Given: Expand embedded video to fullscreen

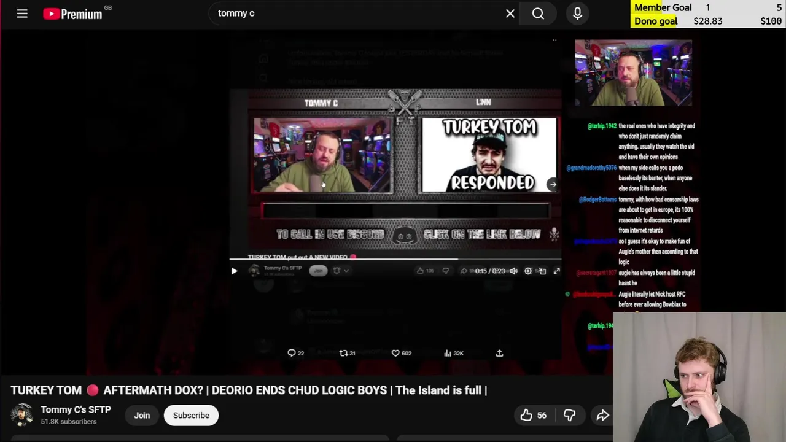Looking at the screenshot, I should click(556, 271).
